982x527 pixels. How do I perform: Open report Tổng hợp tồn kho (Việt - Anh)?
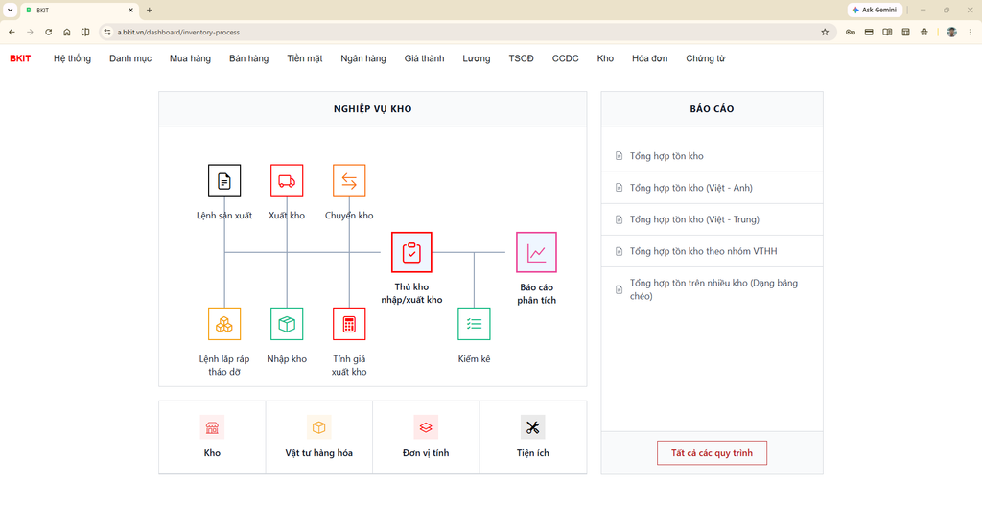(x=713, y=188)
